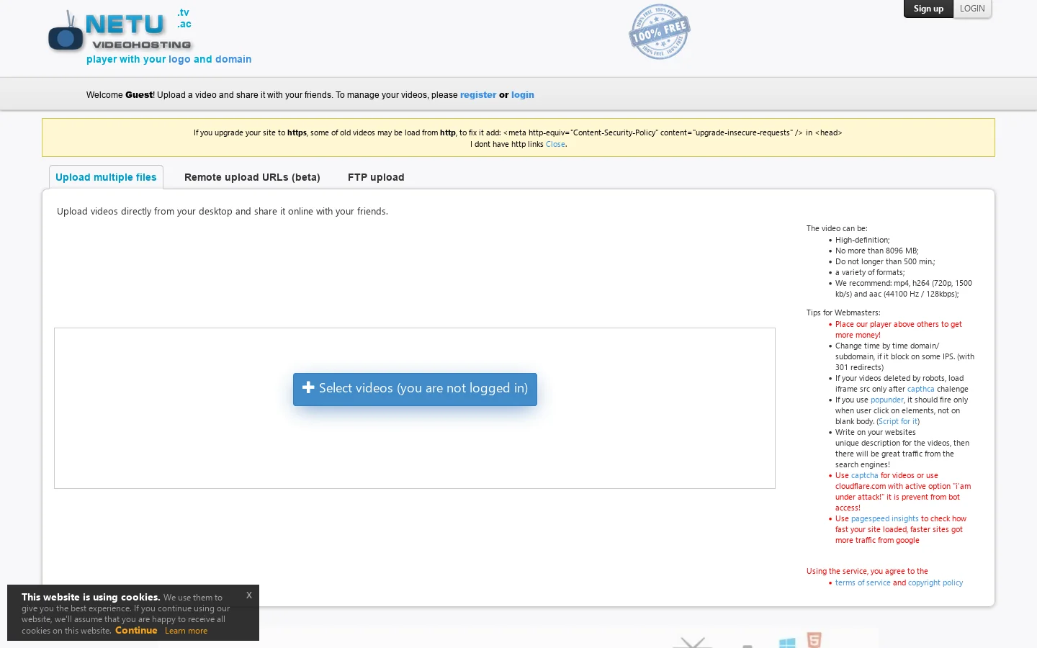Screen dimensions: 1037x648
Task: Open 'player with your logo and domain' link
Action: (x=169, y=59)
